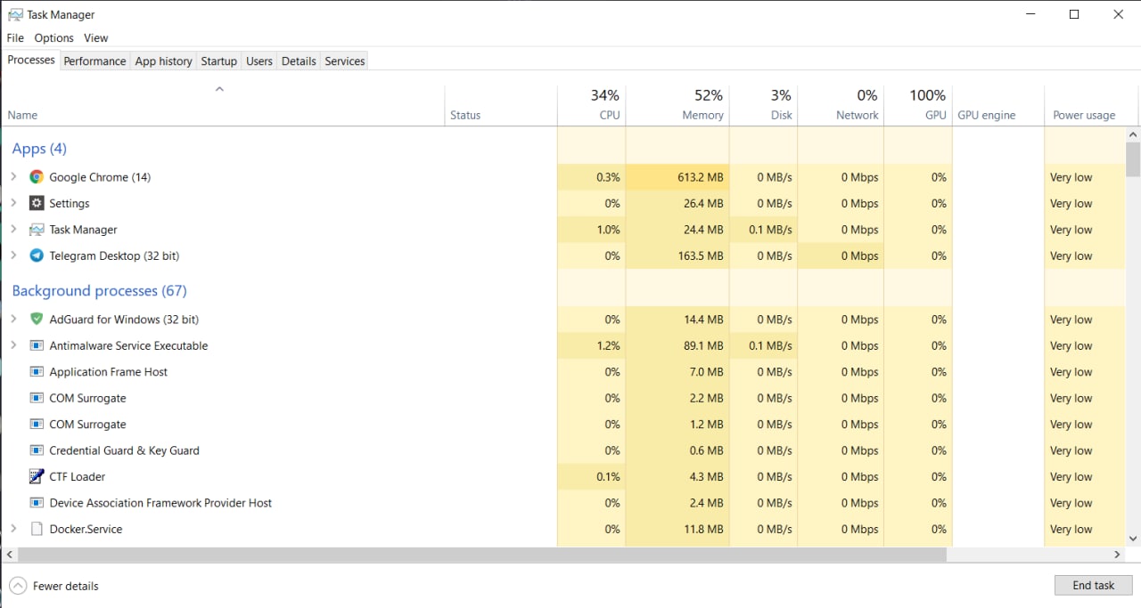Screen dimensions: 1141x608
Task: Click the vertical scrollbar down arrow
Action: tap(1133, 539)
